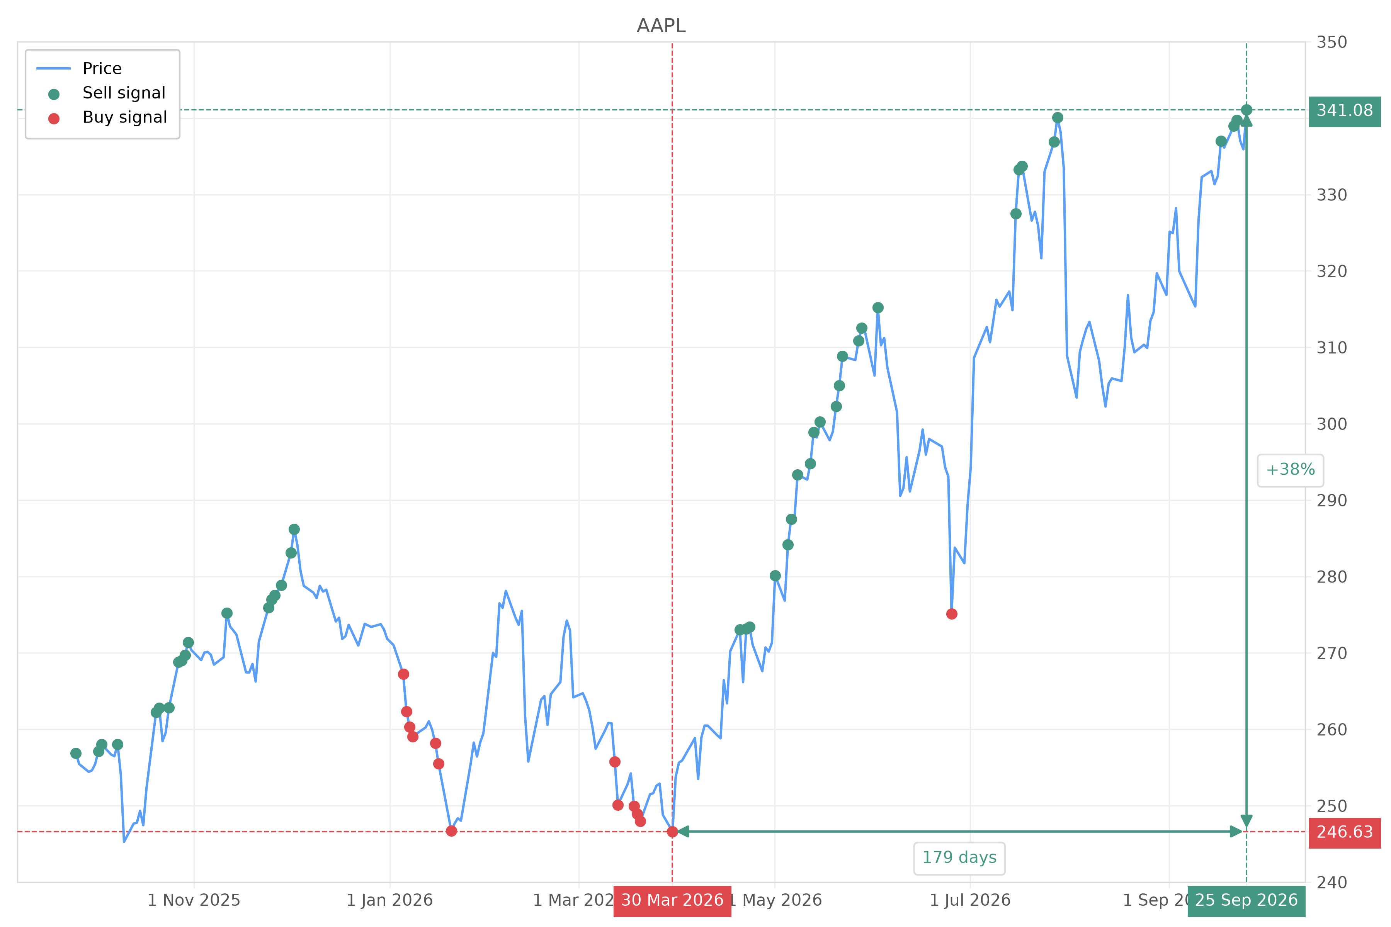The image size is (1391, 927).
Task: Click the 240 y-axis tick label
Action: [x=1332, y=883]
